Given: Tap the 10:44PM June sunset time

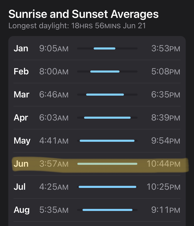Looking at the screenshot, I should point(163,164).
